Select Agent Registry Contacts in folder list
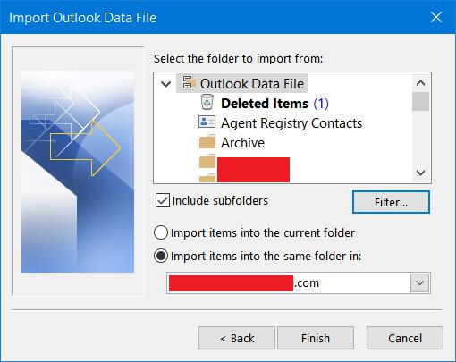The height and width of the screenshot is (362, 456). 291,123
